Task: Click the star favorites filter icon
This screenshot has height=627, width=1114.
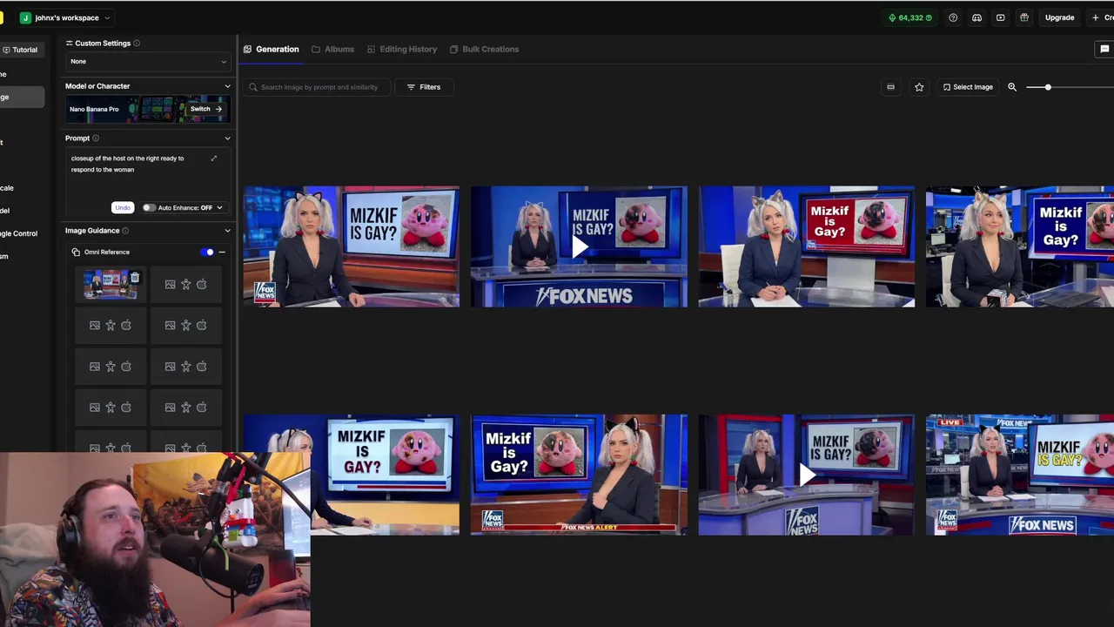Action: (919, 87)
